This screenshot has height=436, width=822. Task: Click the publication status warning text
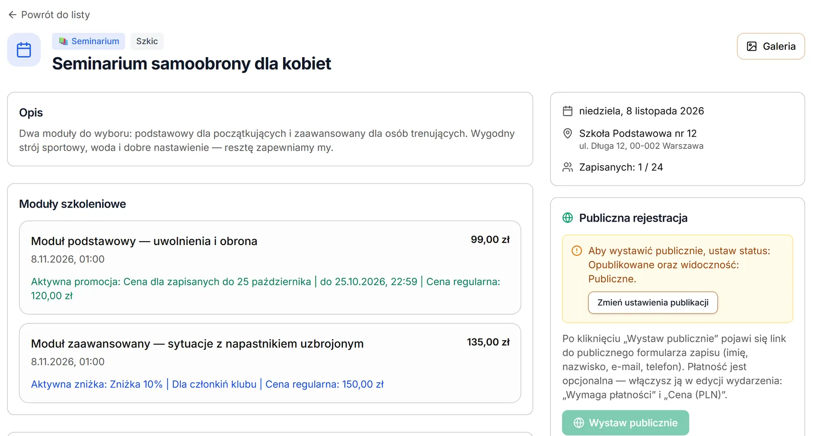pos(679,265)
